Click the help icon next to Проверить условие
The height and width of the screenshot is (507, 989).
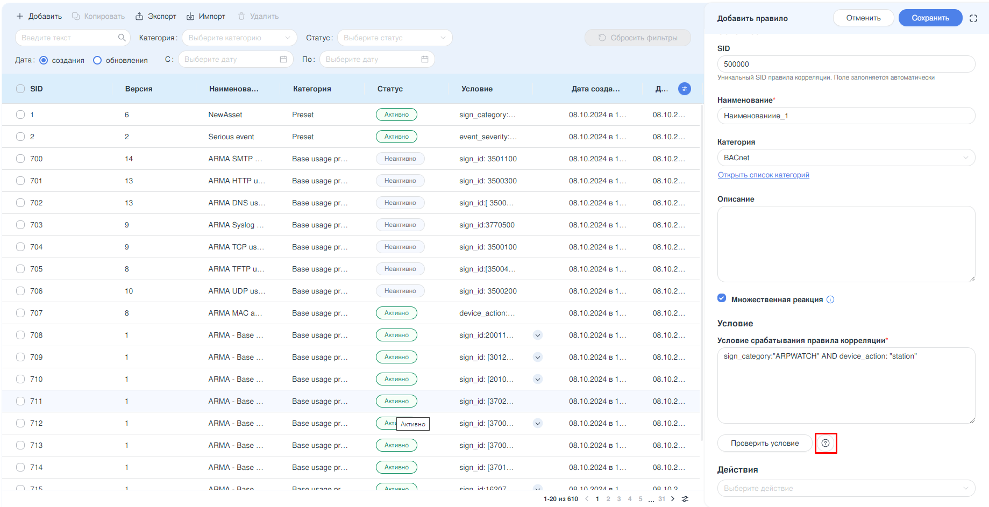point(826,443)
